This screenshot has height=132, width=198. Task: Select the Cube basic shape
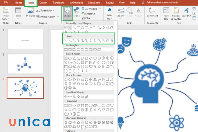coord(112,62)
